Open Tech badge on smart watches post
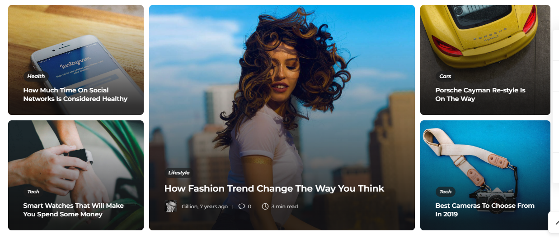559x238 pixels. (33, 192)
